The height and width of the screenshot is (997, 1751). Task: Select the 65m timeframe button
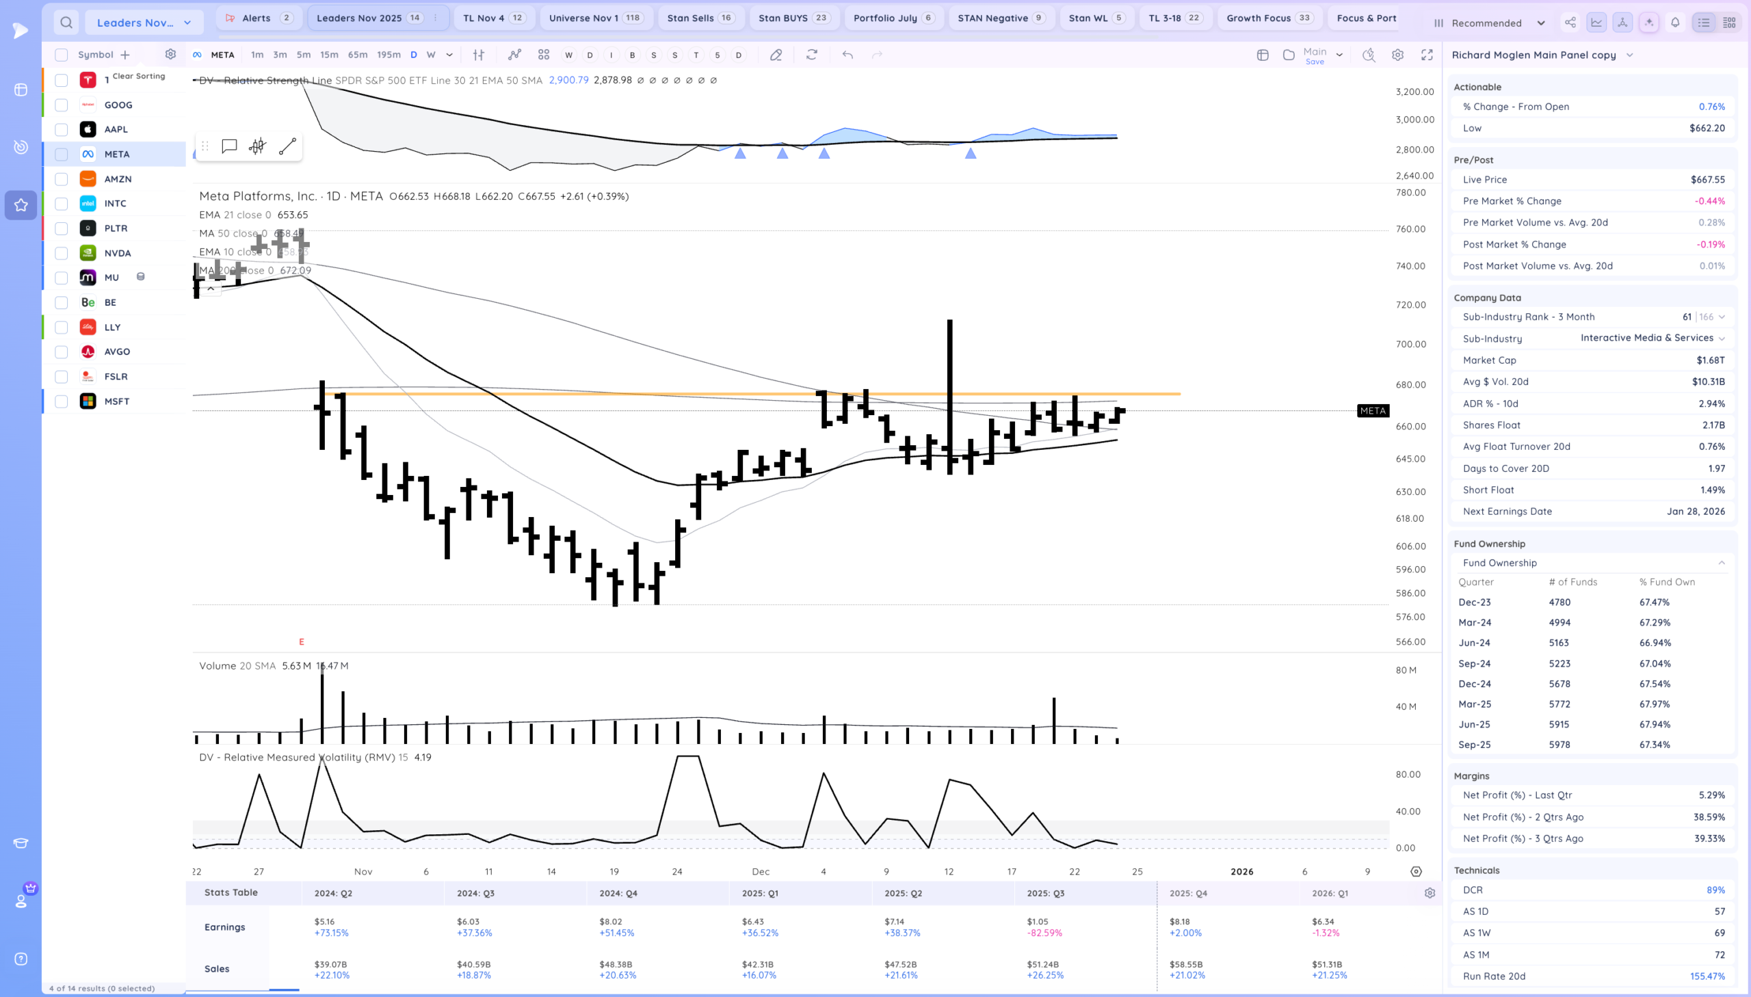(357, 55)
